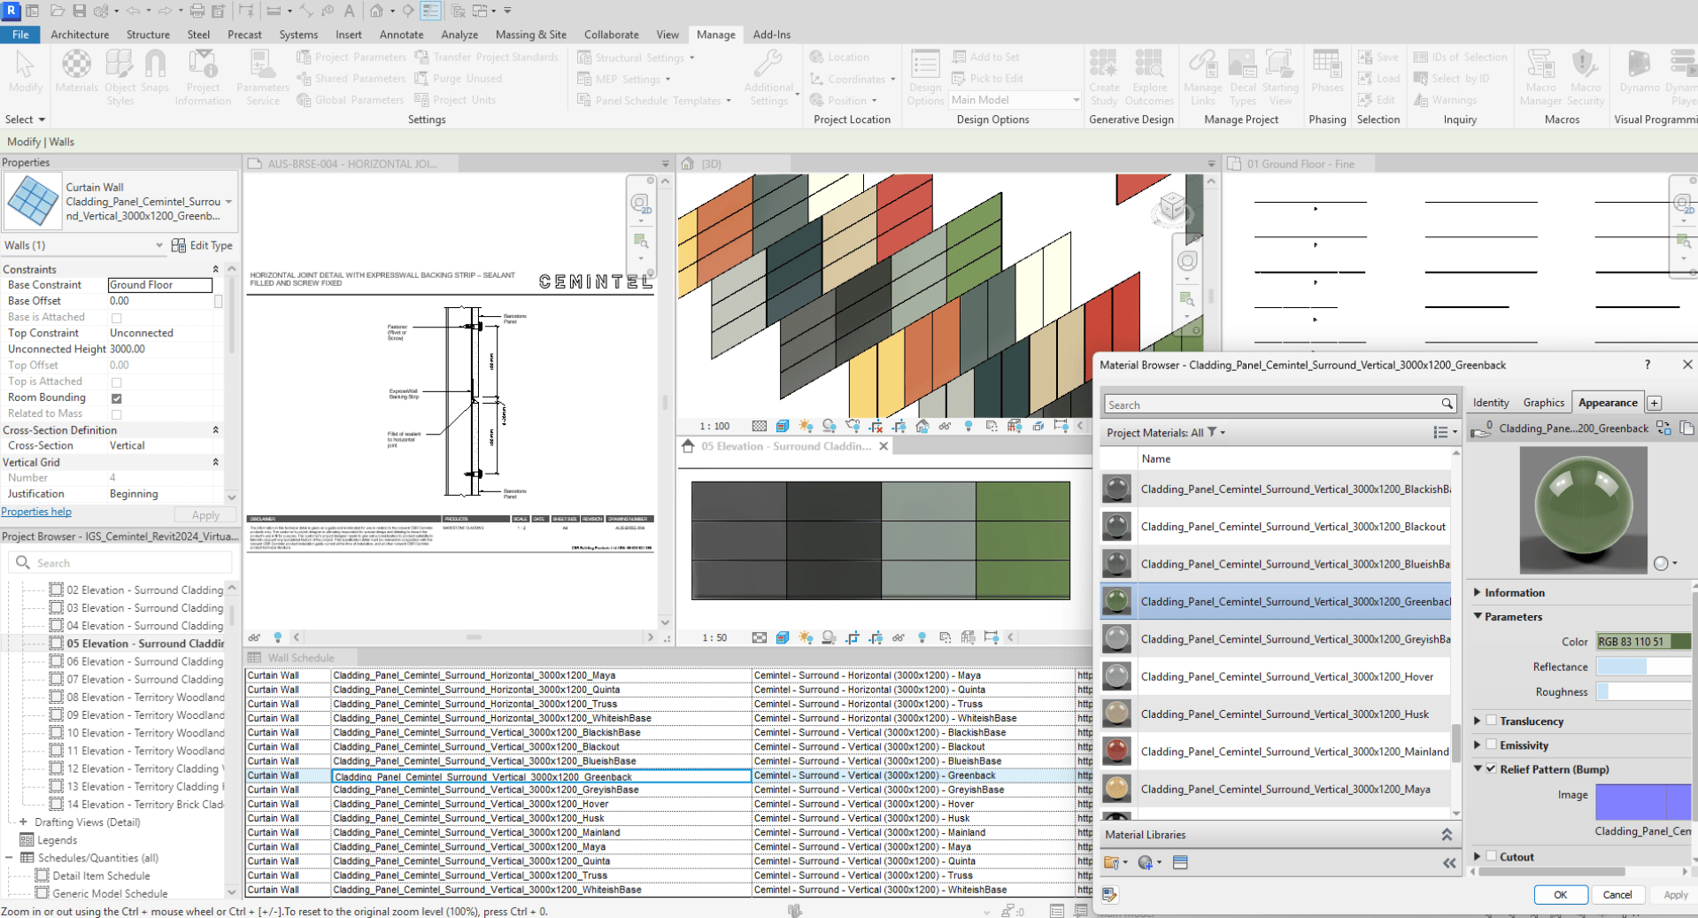This screenshot has height=918, width=1698.
Task: Open Project Information
Action: click(x=203, y=77)
